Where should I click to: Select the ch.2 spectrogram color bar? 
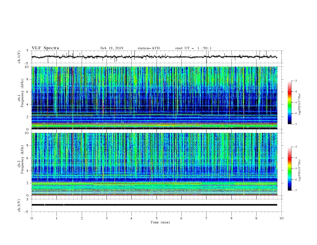pyautogui.click(x=290, y=169)
